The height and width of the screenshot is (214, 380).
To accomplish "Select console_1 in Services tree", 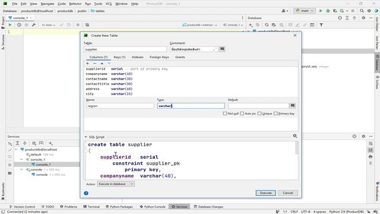I will click(x=43, y=165).
